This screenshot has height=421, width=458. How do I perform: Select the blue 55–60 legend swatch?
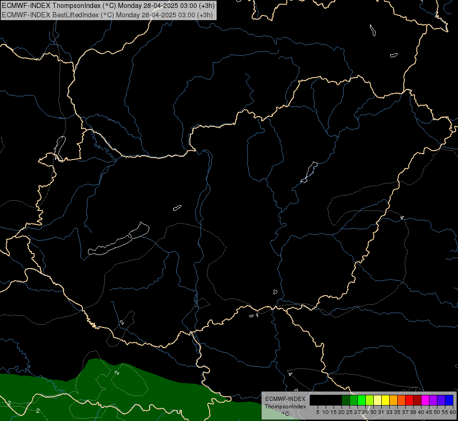click(449, 400)
